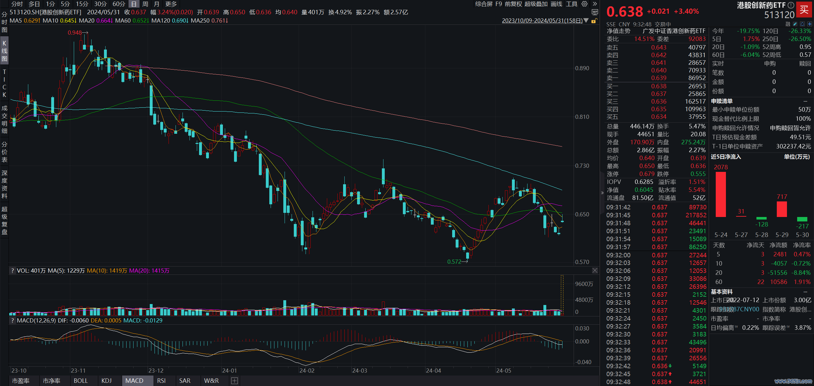The image size is (814, 386).
Task: Open the settings gear in chart toolbar
Action: [584, 4]
